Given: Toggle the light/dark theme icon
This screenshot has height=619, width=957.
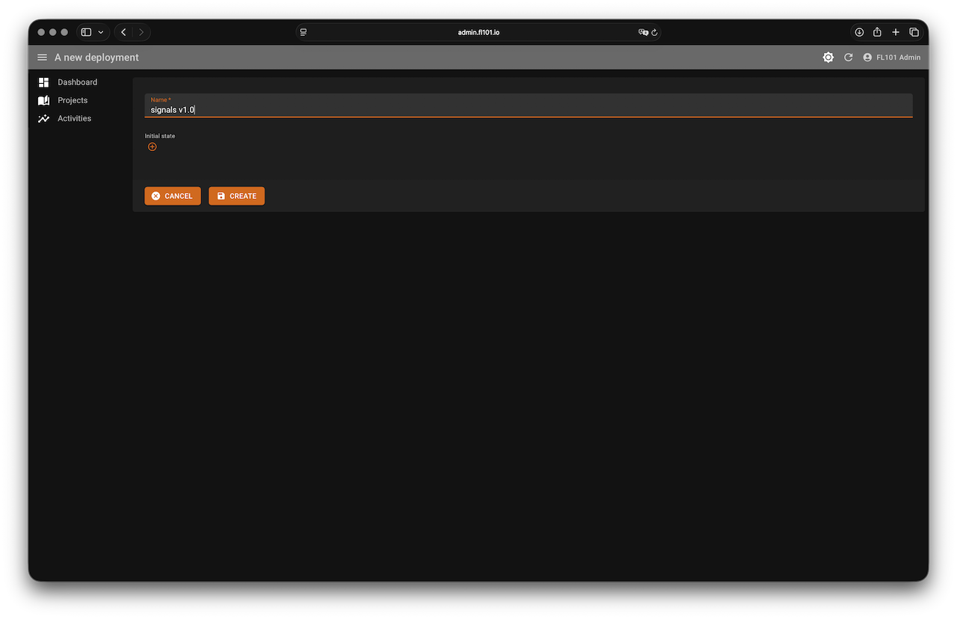Looking at the screenshot, I should coord(828,58).
